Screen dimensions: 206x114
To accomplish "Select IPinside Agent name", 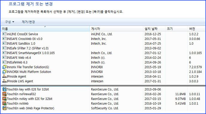I will pyautogui.click(x=16, y=77).
